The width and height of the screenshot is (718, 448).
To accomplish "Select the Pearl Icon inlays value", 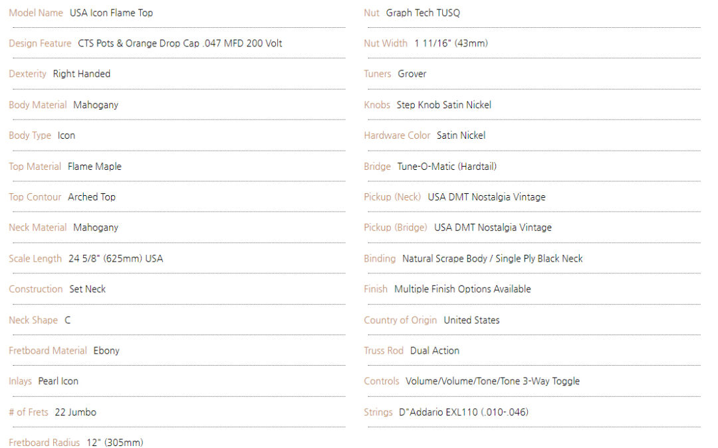I will point(58,381).
